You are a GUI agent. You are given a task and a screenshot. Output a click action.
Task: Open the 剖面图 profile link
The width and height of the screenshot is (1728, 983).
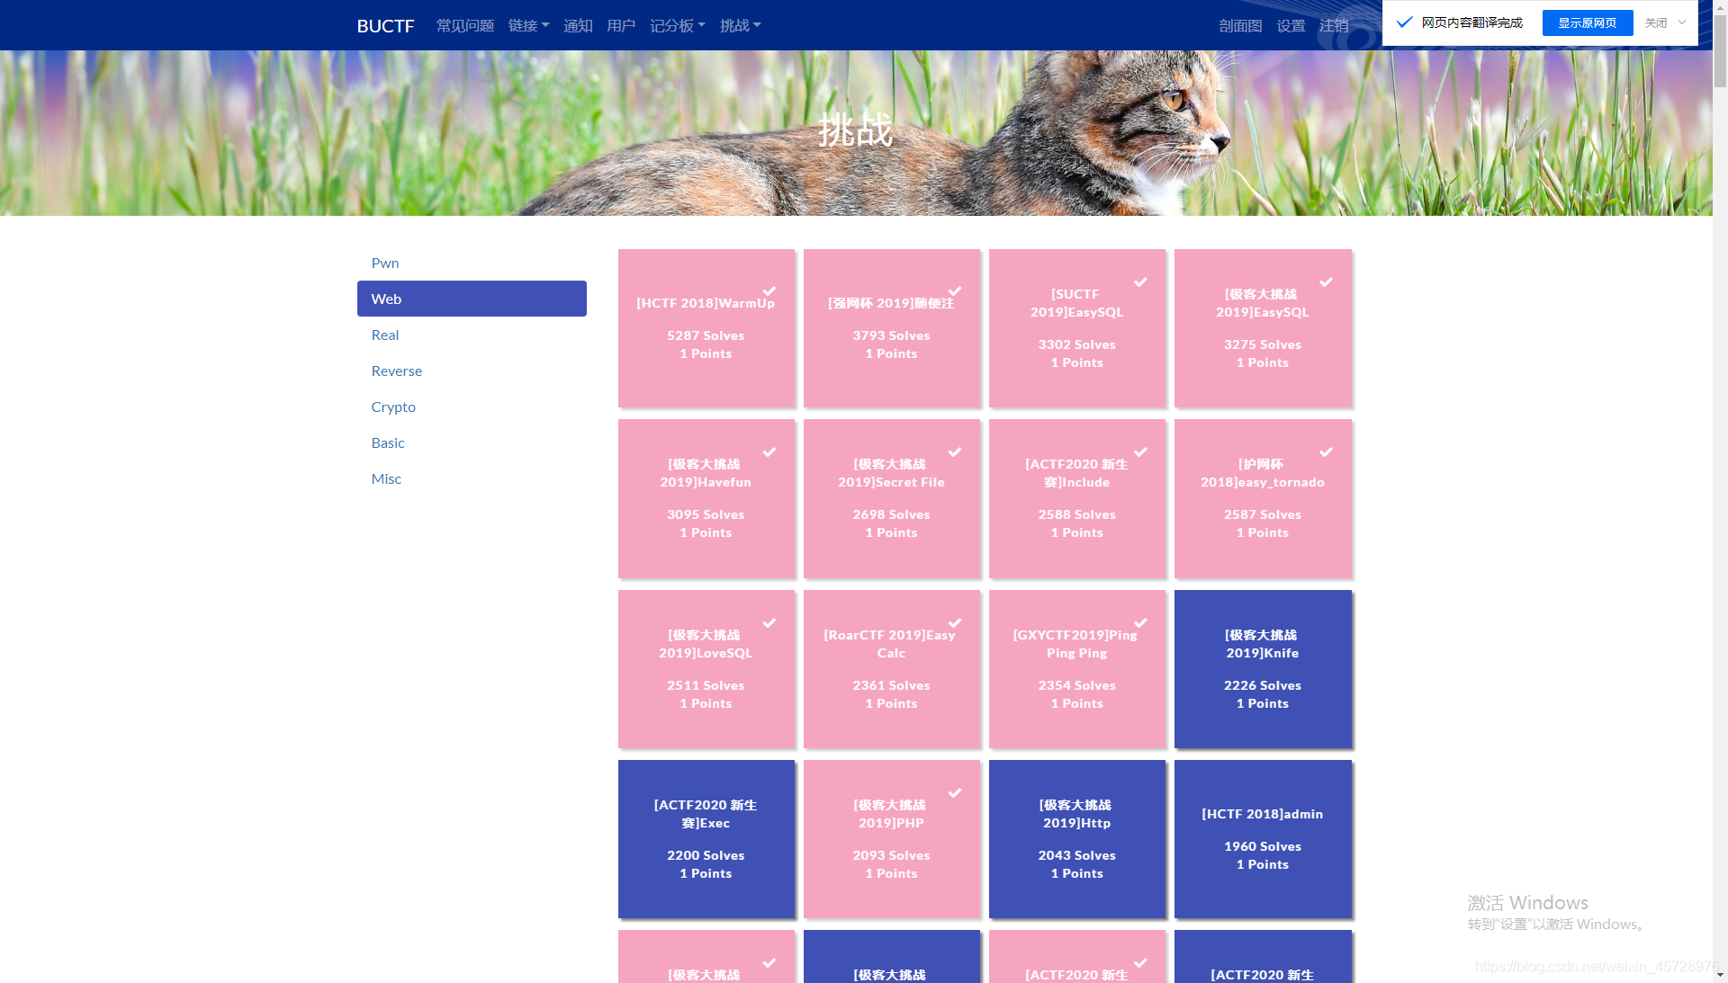point(1240,25)
